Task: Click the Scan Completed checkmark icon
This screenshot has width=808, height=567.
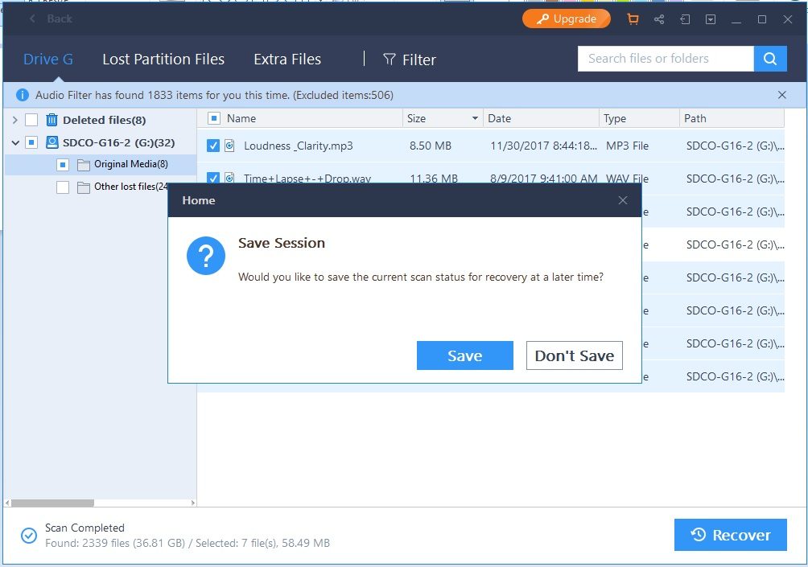Action: coord(29,536)
